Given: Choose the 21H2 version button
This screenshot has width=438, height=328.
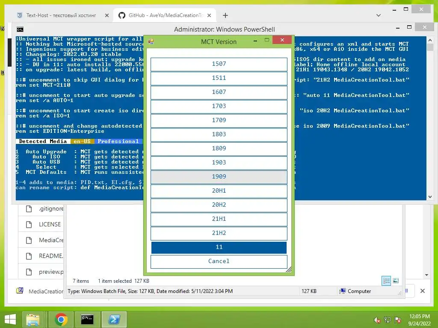Looking at the screenshot, I should point(219,233).
